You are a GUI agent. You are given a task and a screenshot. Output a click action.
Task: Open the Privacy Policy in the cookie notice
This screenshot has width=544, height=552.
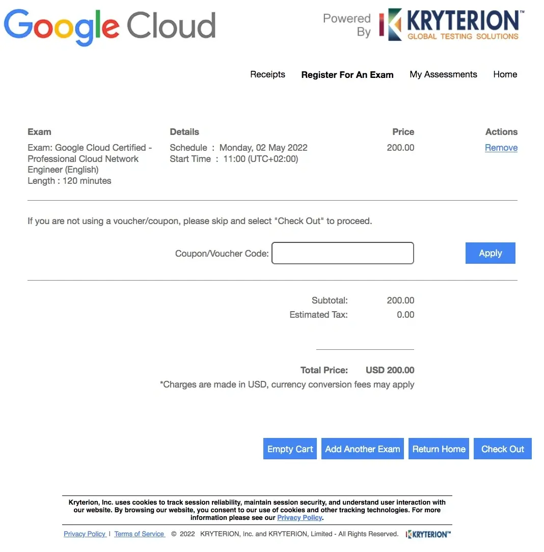click(x=300, y=517)
